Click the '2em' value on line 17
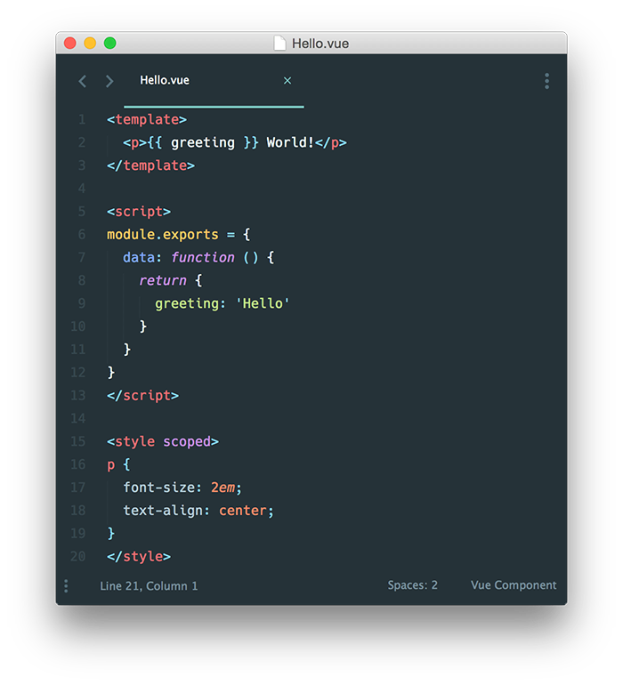 coord(223,488)
